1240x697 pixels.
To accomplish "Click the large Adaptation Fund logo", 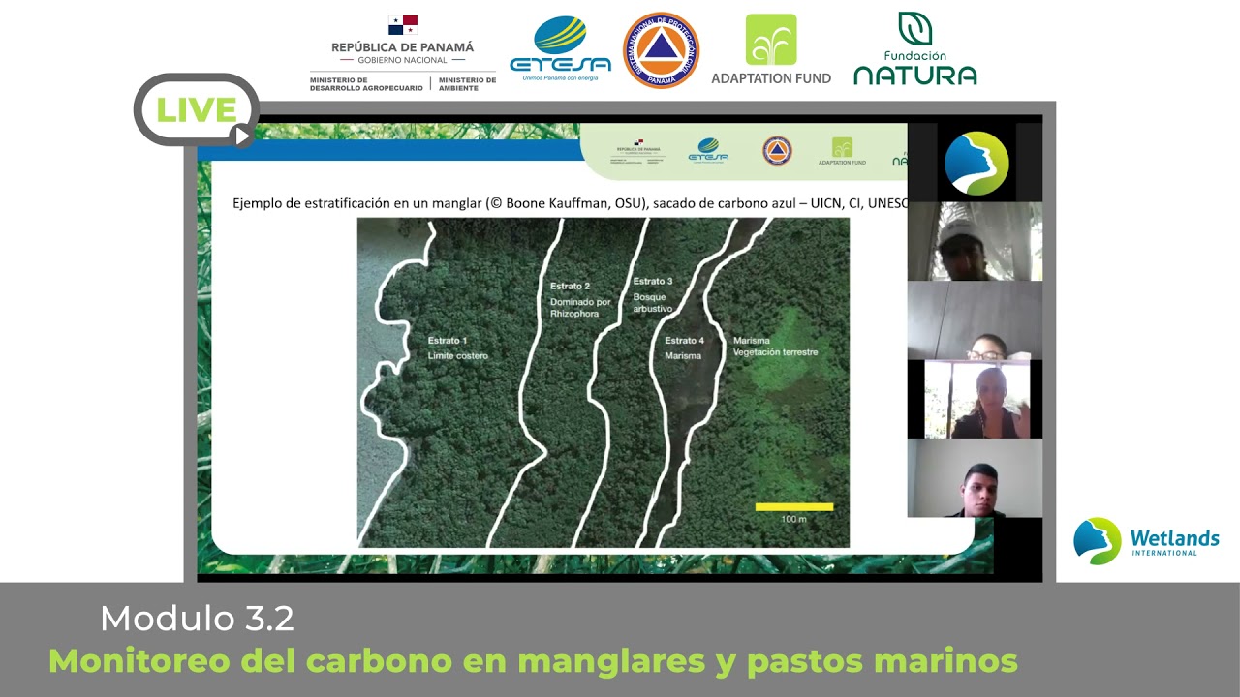I will [x=771, y=50].
